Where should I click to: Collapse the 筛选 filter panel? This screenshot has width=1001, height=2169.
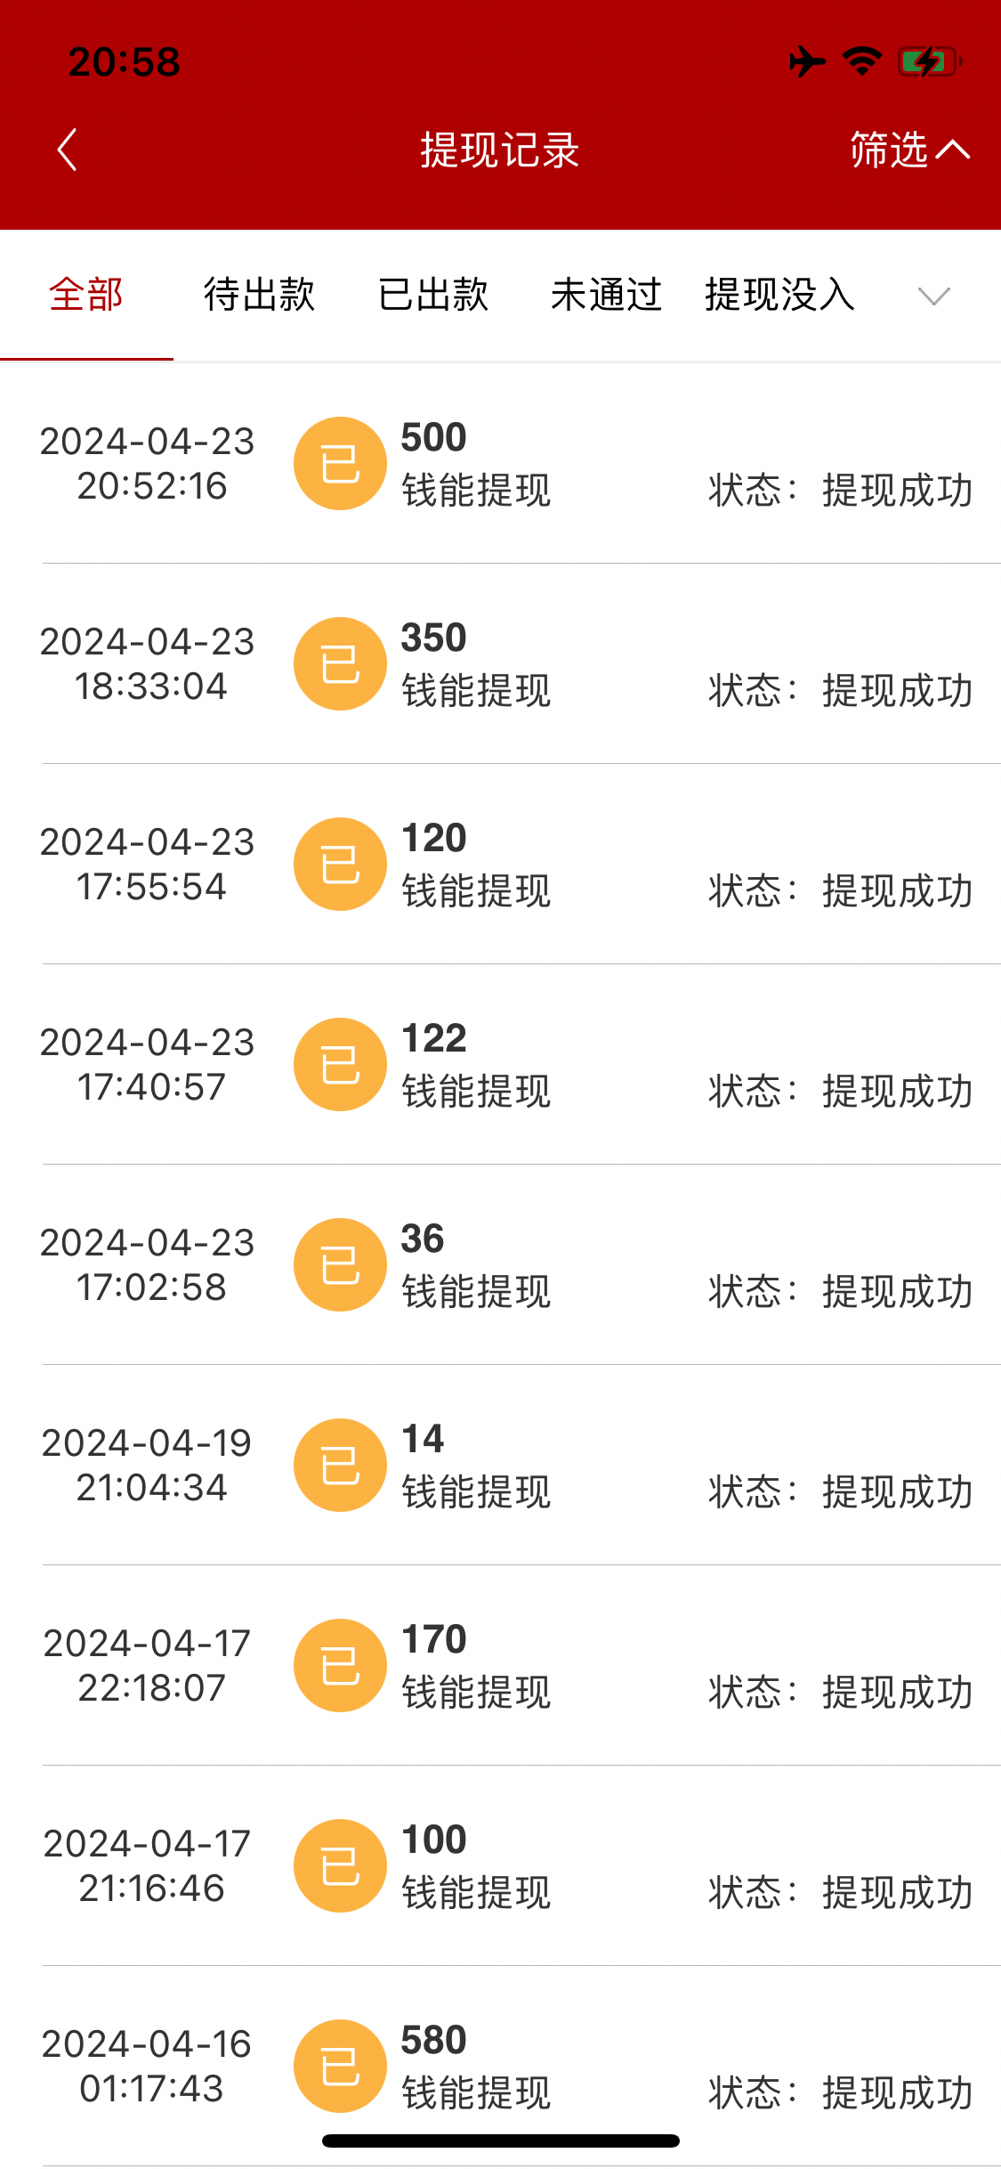pos(908,150)
